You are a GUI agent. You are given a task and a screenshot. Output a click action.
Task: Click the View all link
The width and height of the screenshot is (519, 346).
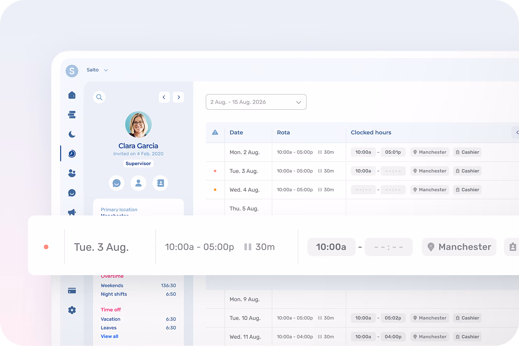pos(109,336)
